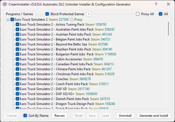This screenshot has height=122, width=175.
Task: Click Generate and Install button
Action: tap(154, 116)
